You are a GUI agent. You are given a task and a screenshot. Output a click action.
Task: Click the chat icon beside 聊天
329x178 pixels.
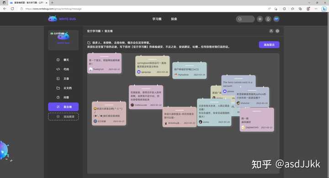pyautogui.click(x=58, y=60)
